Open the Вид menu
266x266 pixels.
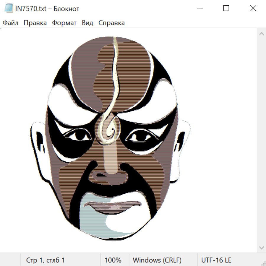[x=87, y=23]
